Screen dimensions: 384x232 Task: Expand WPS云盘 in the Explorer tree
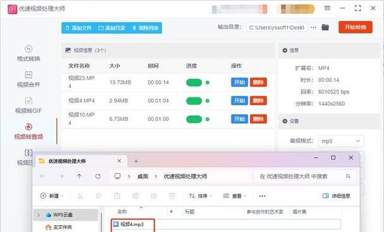click(39, 215)
